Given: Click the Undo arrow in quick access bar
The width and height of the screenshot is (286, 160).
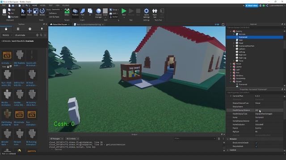Looking at the screenshot, I should [x=27, y=6].
